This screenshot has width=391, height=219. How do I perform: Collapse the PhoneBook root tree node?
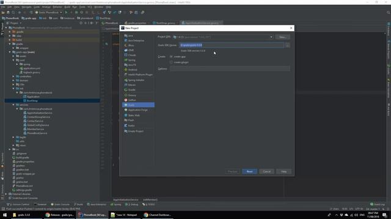coord(6,28)
